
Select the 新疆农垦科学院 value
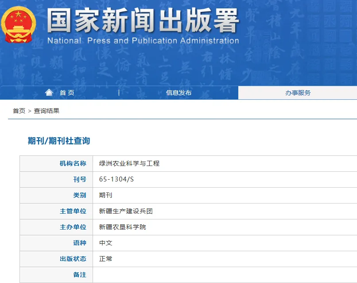pos(123,227)
